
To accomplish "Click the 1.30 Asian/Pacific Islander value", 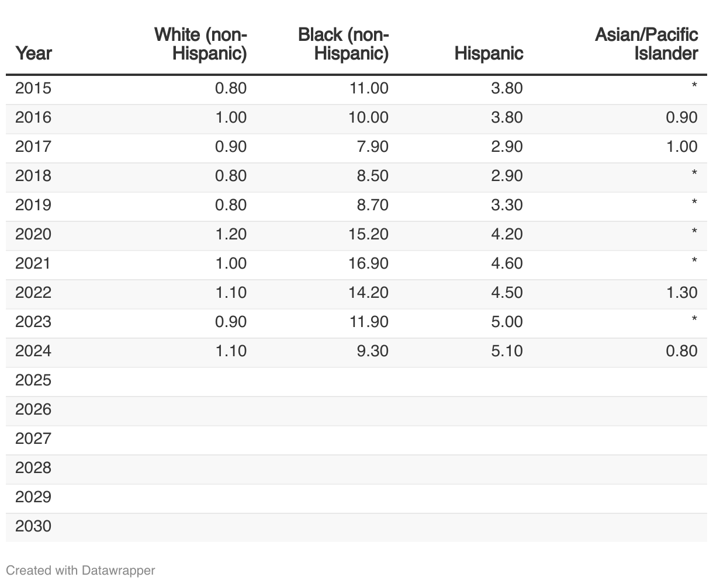I will 681,293.
